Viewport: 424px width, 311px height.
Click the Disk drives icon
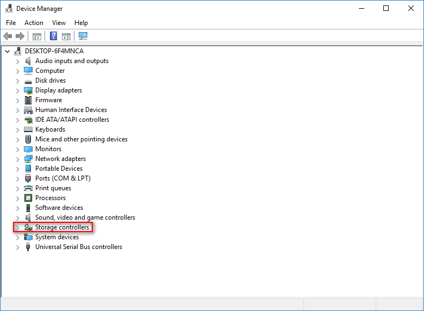tap(28, 81)
